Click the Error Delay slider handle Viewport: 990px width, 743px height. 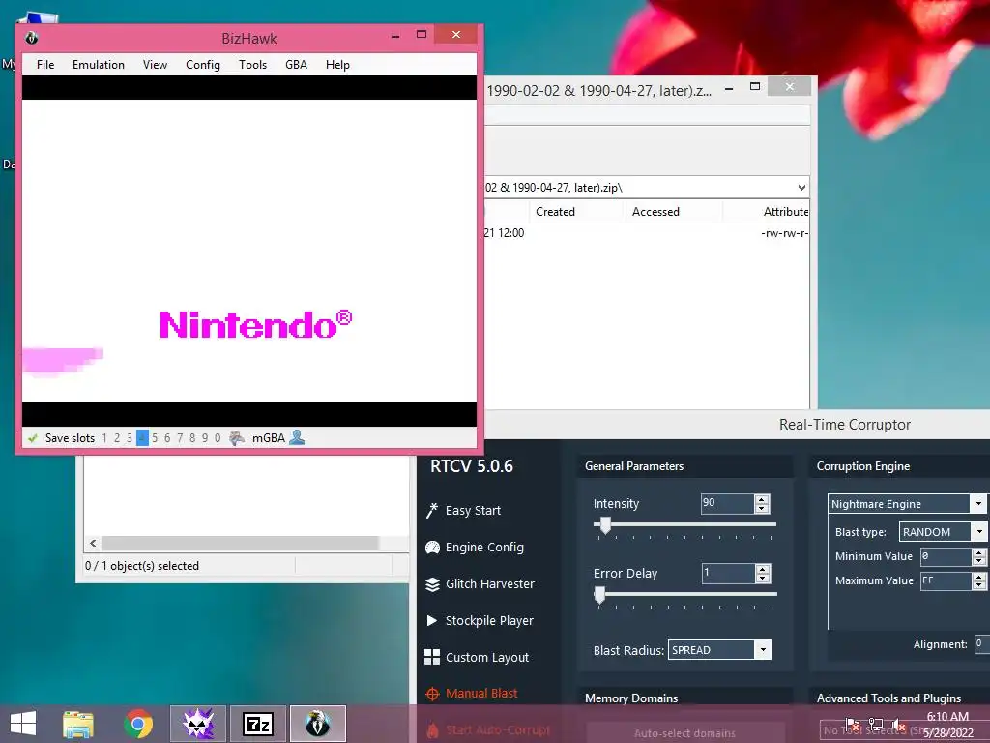599,595
